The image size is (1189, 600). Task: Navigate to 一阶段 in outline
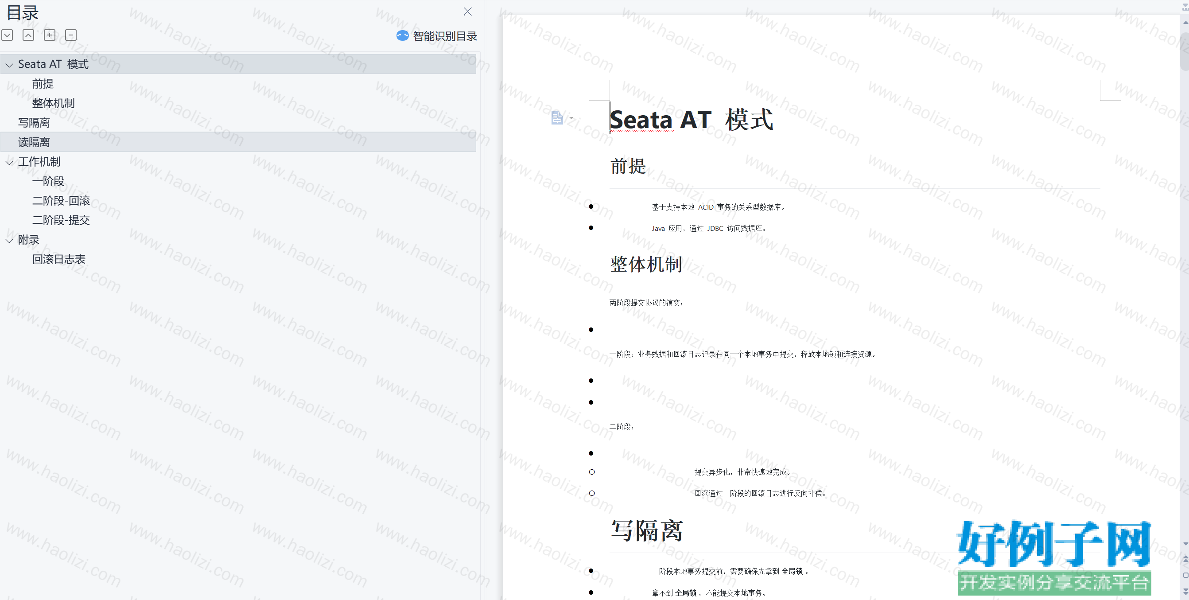48,181
